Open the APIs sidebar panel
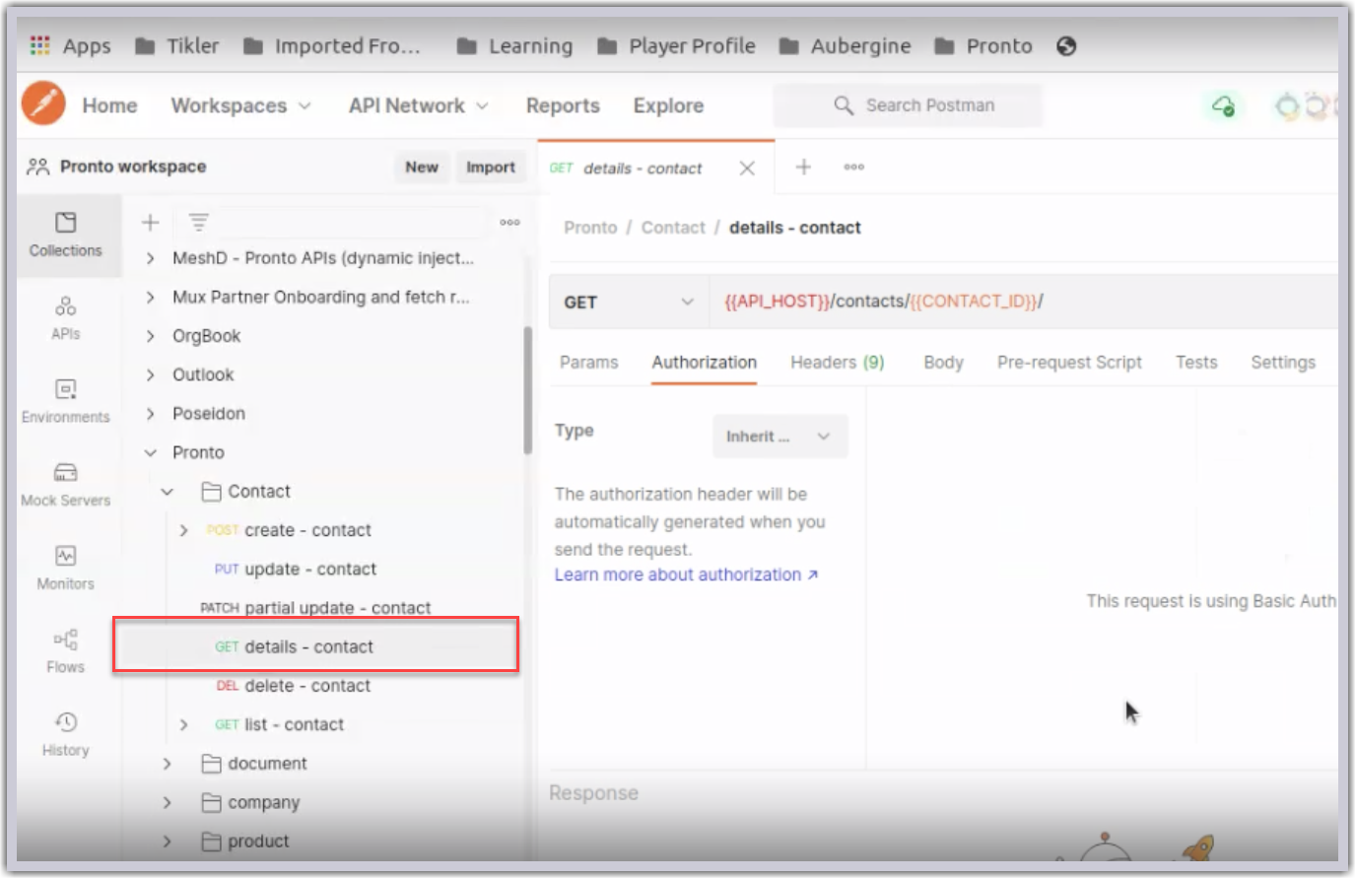 [x=65, y=318]
